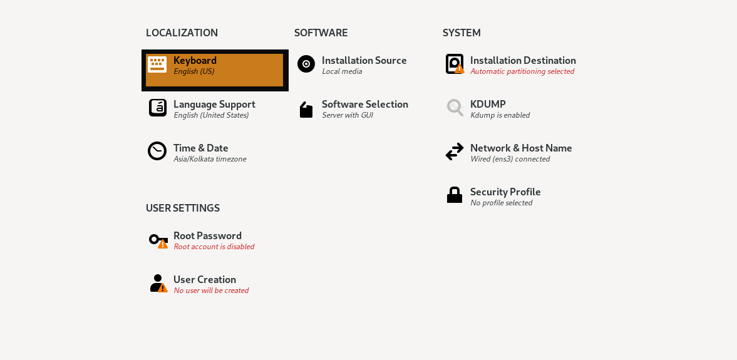
Task: Click the hard disk icon with warning badge
Action: [455, 64]
